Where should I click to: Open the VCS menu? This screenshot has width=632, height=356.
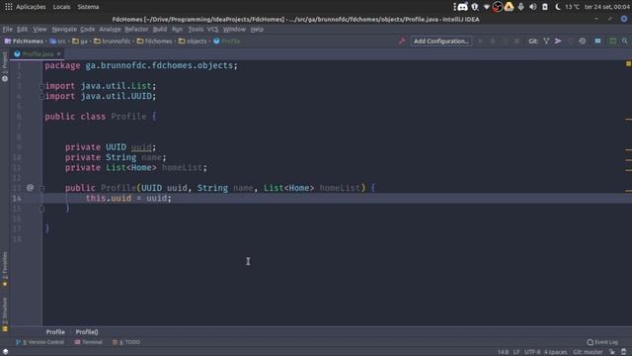(213, 29)
